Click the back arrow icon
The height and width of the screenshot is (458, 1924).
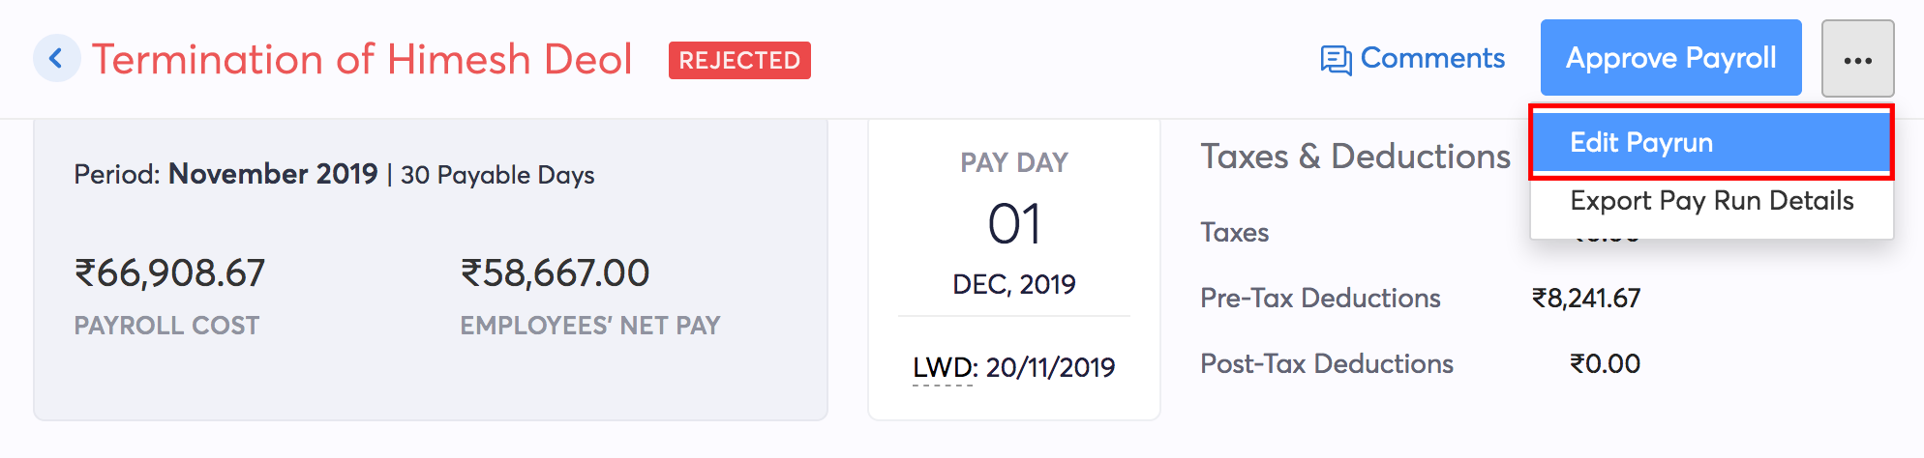(x=56, y=59)
